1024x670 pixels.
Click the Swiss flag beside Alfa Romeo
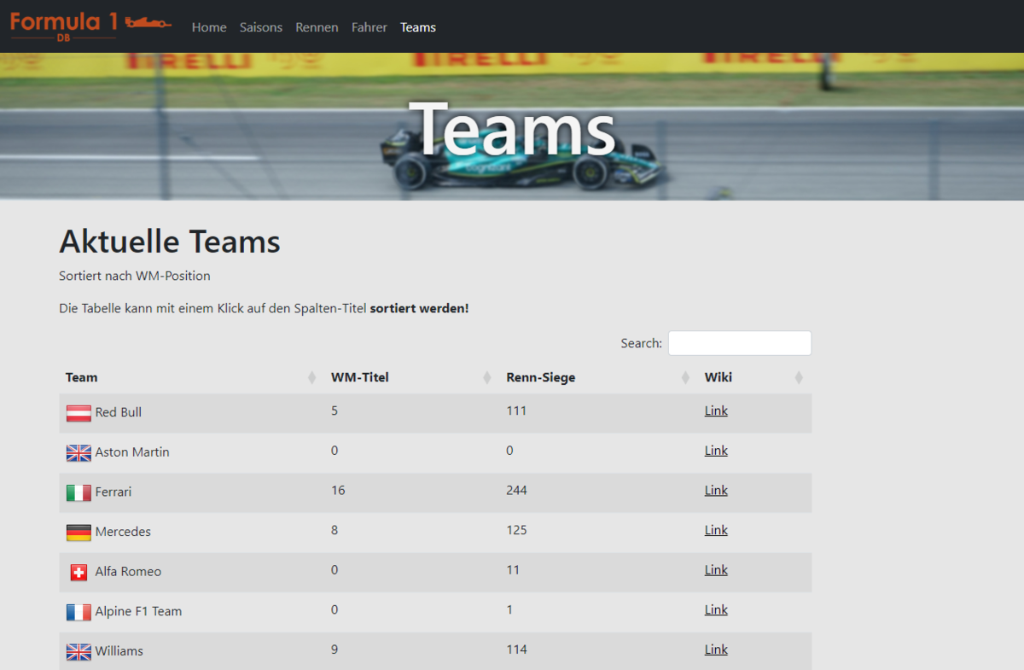79,573
